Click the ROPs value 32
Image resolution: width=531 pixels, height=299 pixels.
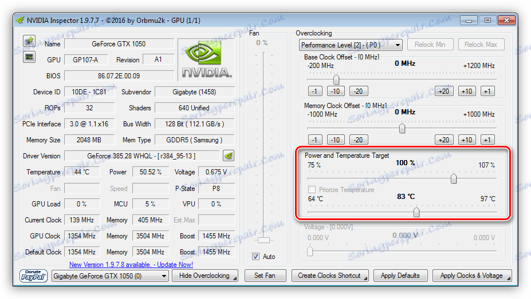(89, 108)
